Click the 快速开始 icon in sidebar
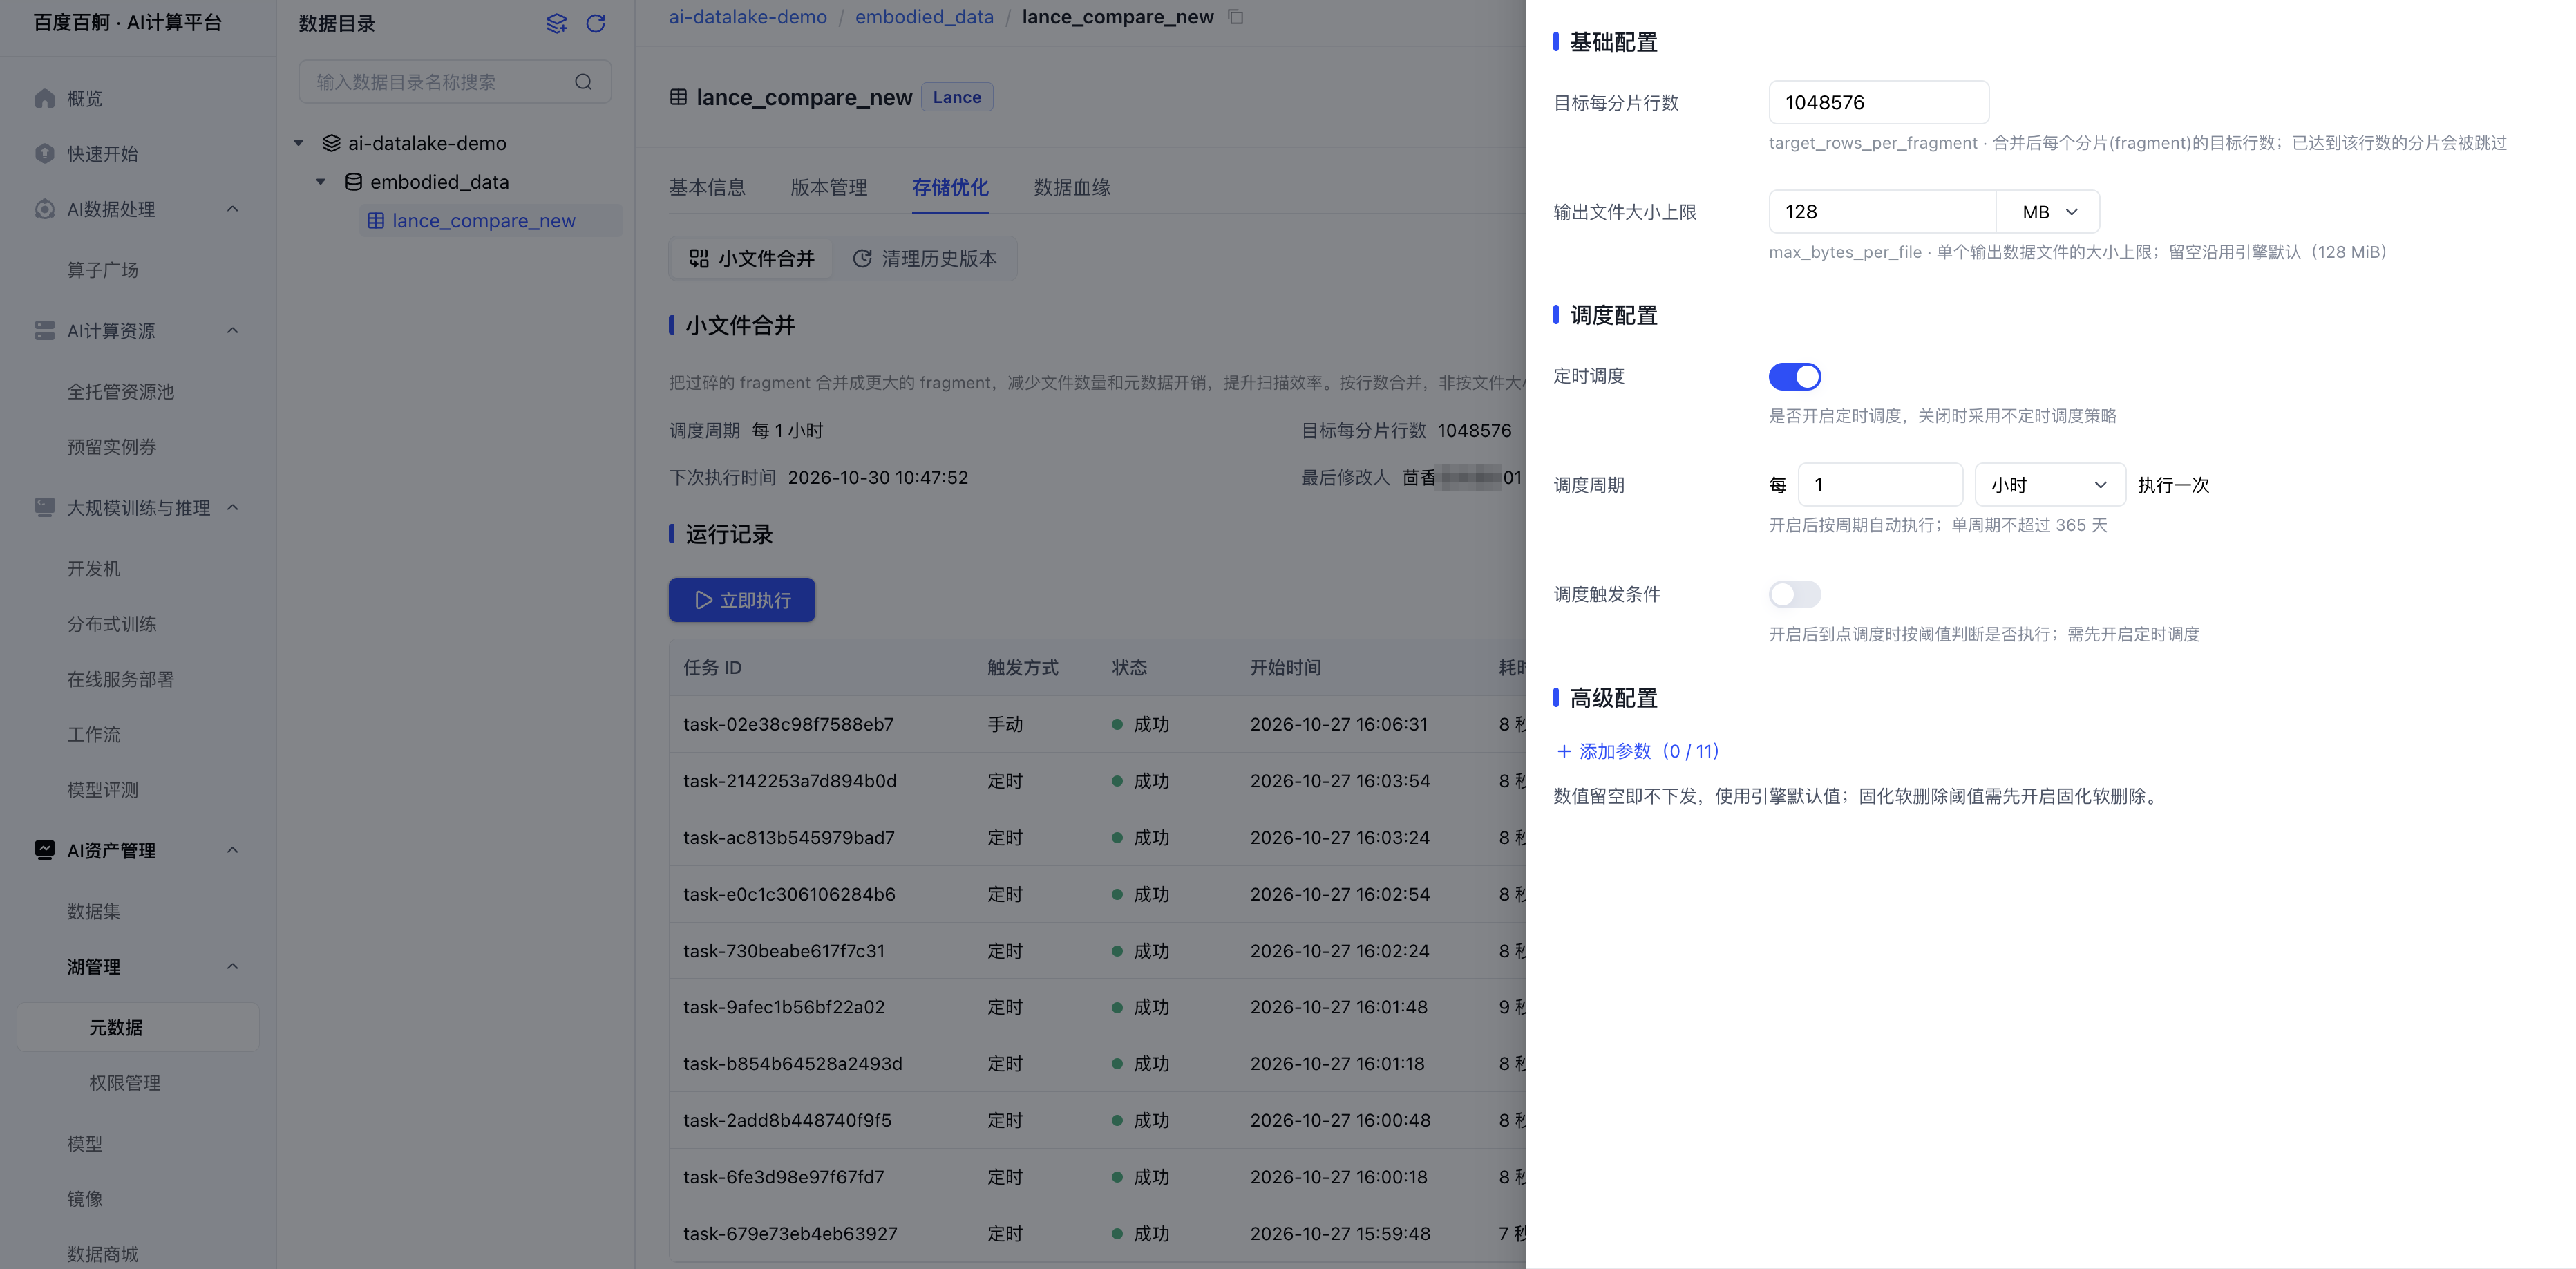2576x1269 pixels. tap(45, 154)
